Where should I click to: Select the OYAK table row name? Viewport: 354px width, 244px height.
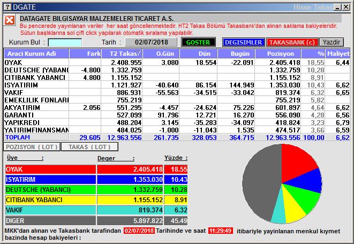click(x=13, y=63)
